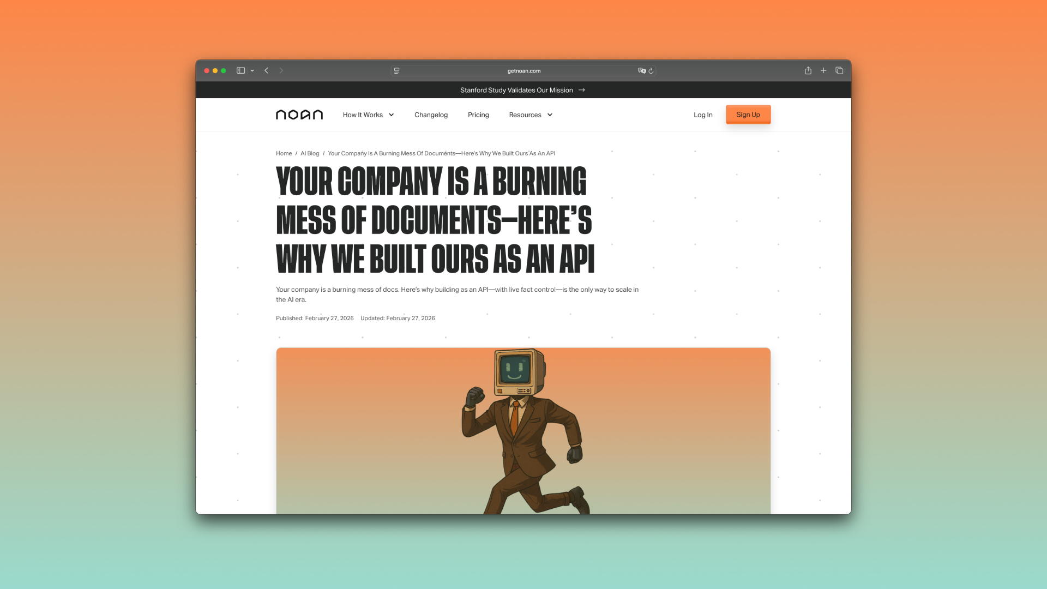
Task: Open the Changelog nav item
Action: point(431,115)
